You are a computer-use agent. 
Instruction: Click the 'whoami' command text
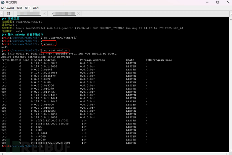(x=49, y=44)
